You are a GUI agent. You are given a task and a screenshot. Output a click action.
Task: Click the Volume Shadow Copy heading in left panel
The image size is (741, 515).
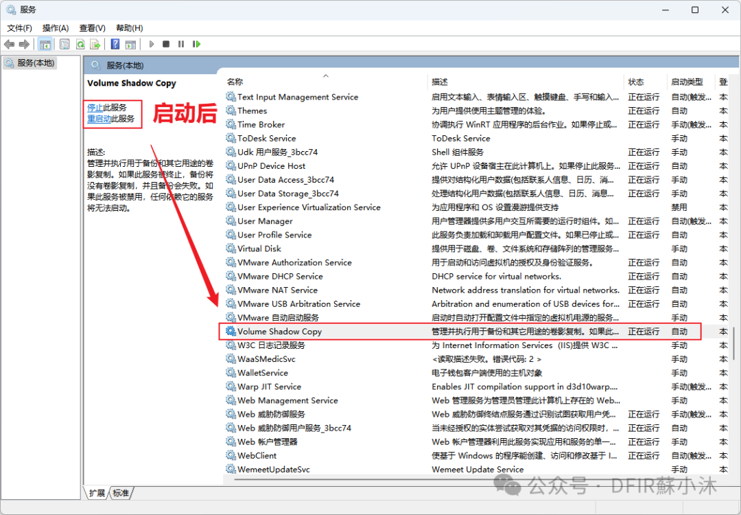pos(131,83)
